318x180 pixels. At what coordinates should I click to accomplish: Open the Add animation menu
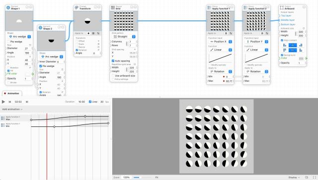[x=12, y=109]
